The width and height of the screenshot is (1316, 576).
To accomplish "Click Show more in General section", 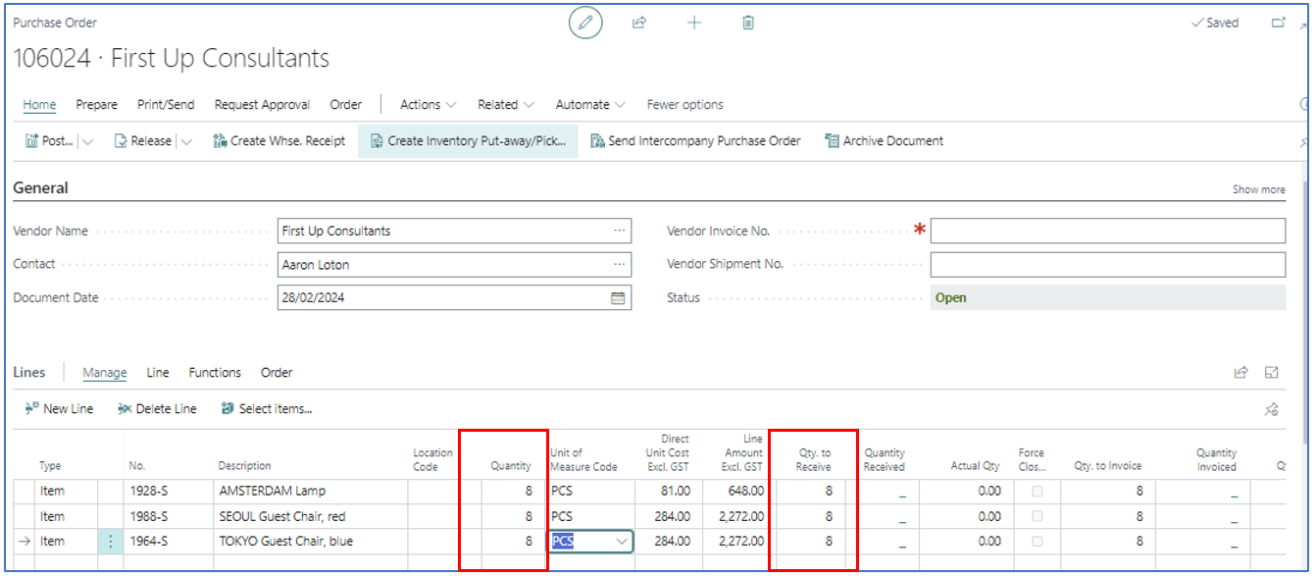I will click(x=1258, y=189).
